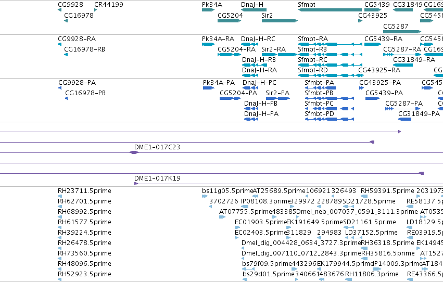Click the CG9928-RA transcript label
The width and height of the screenshot is (443, 282).
pyautogui.click(x=77, y=39)
